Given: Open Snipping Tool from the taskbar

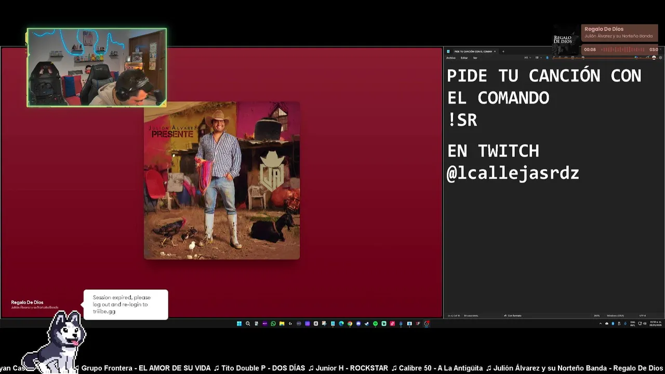Looking at the screenshot, I should pos(324,324).
